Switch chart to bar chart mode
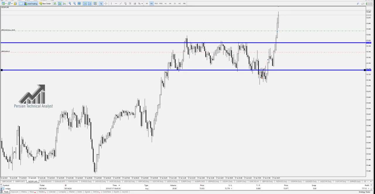This screenshot has height=194, width=375. coord(55,4)
